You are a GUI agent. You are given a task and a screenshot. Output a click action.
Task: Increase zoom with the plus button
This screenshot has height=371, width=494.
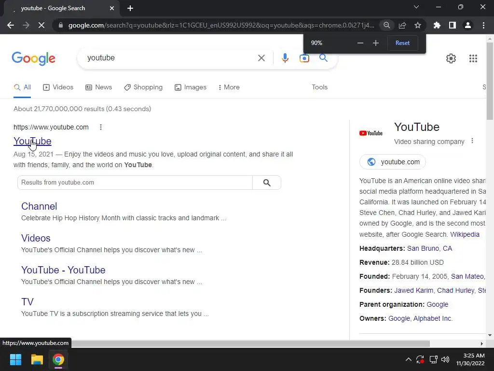tap(375, 43)
